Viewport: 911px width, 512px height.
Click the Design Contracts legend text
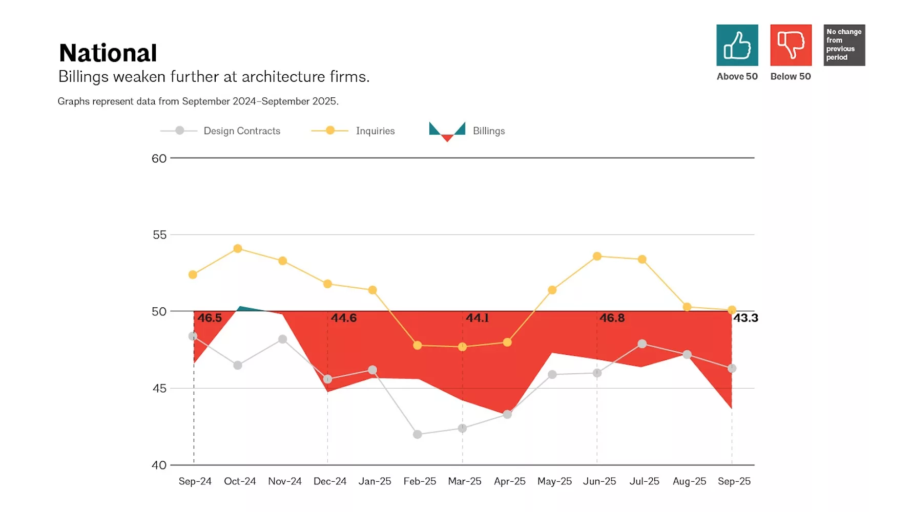click(x=242, y=131)
